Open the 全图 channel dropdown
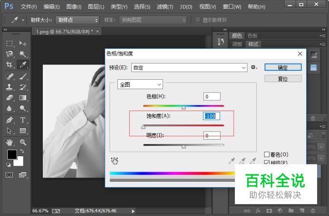 pyautogui.click(x=140, y=85)
